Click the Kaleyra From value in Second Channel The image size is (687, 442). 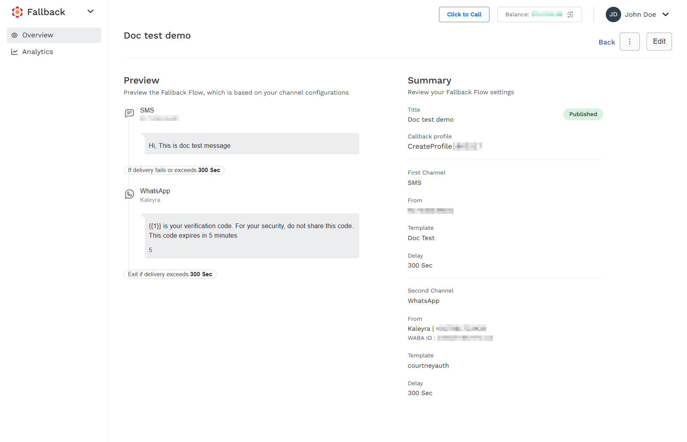coord(447,328)
